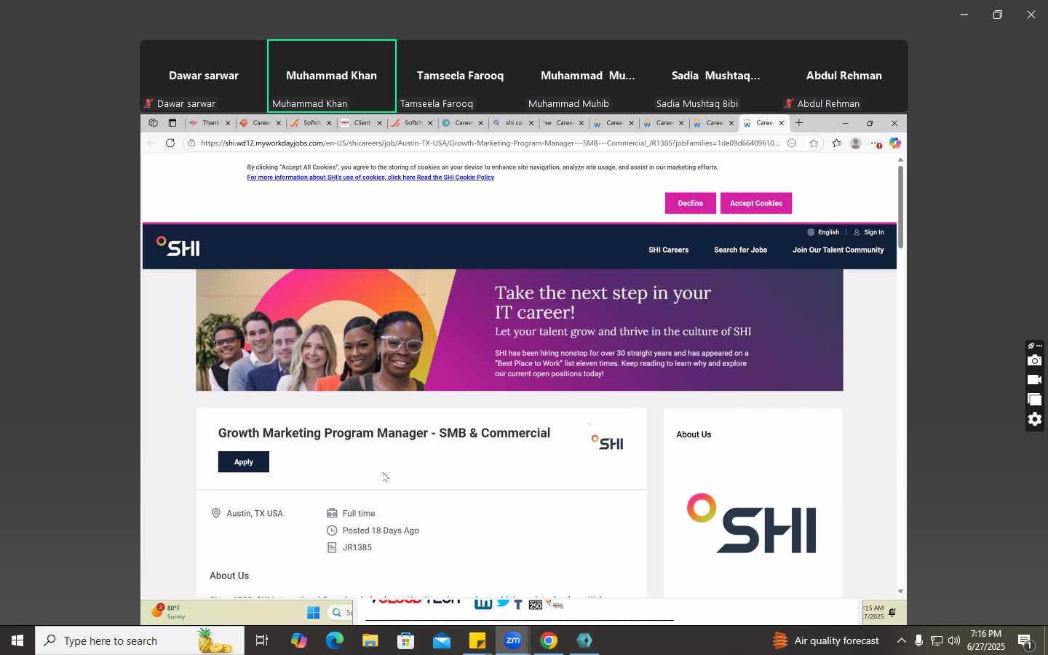Select Muhammad Muhib participant tile

click(588, 76)
